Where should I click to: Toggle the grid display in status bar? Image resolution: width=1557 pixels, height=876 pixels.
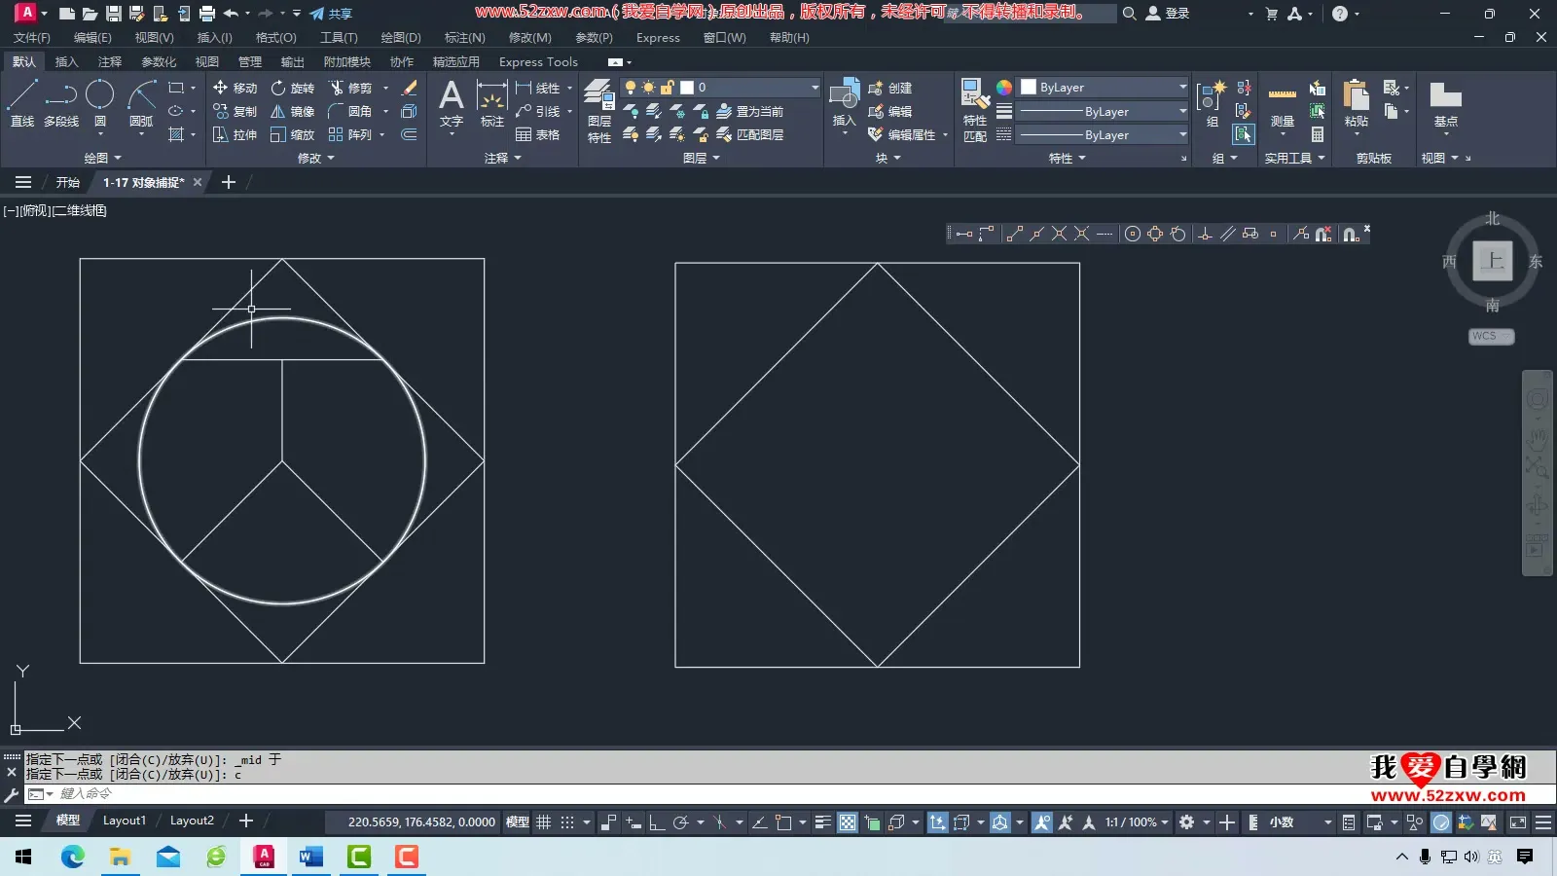(x=544, y=822)
